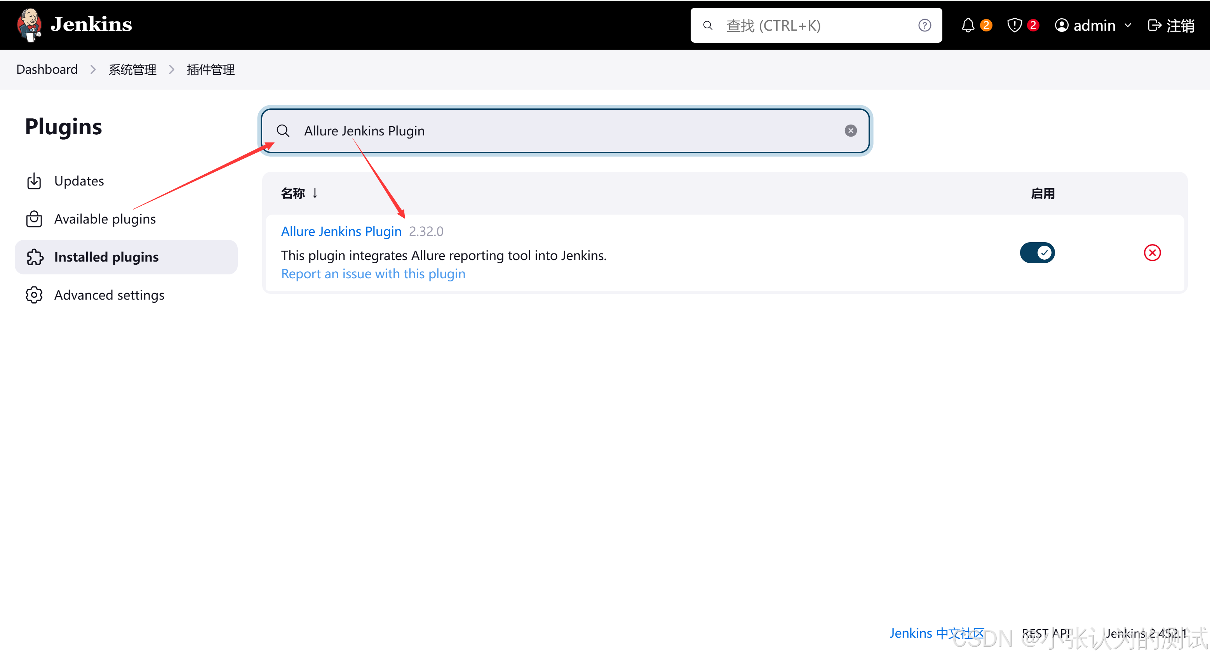
Task: Click the Available plugins shopping bag icon
Action: coord(34,219)
